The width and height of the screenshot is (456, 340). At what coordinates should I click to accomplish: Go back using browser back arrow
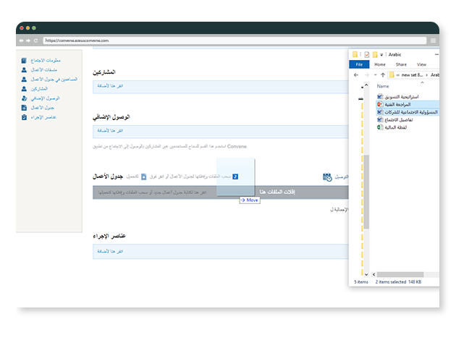tap(21, 41)
